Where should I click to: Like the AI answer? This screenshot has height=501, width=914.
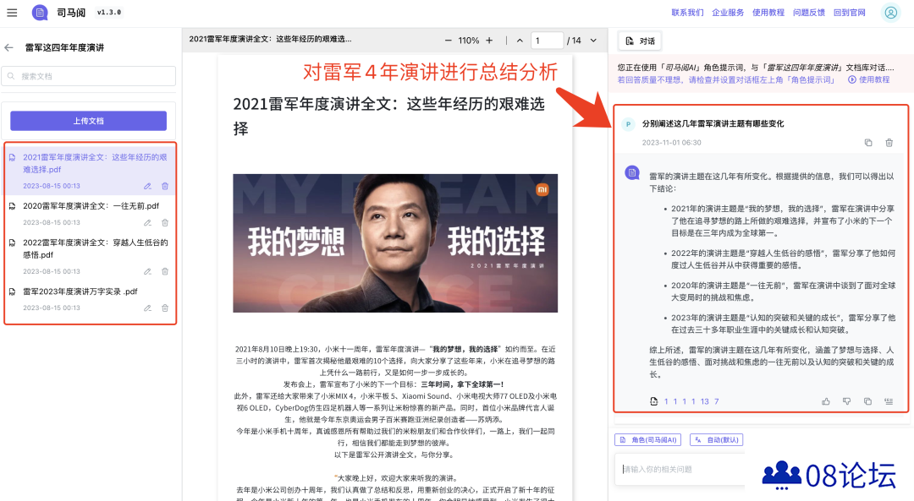pyautogui.click(x=826, y=401)
